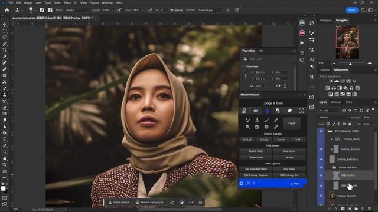Click the Remove background button
Viewport: 378px width, 212px height.
(x=149, y=203)
